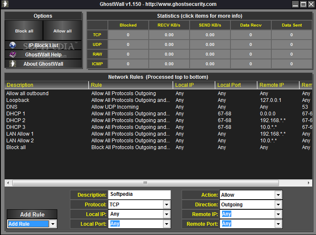
Task: Open GhostWall Help
Action: [43, 55]
